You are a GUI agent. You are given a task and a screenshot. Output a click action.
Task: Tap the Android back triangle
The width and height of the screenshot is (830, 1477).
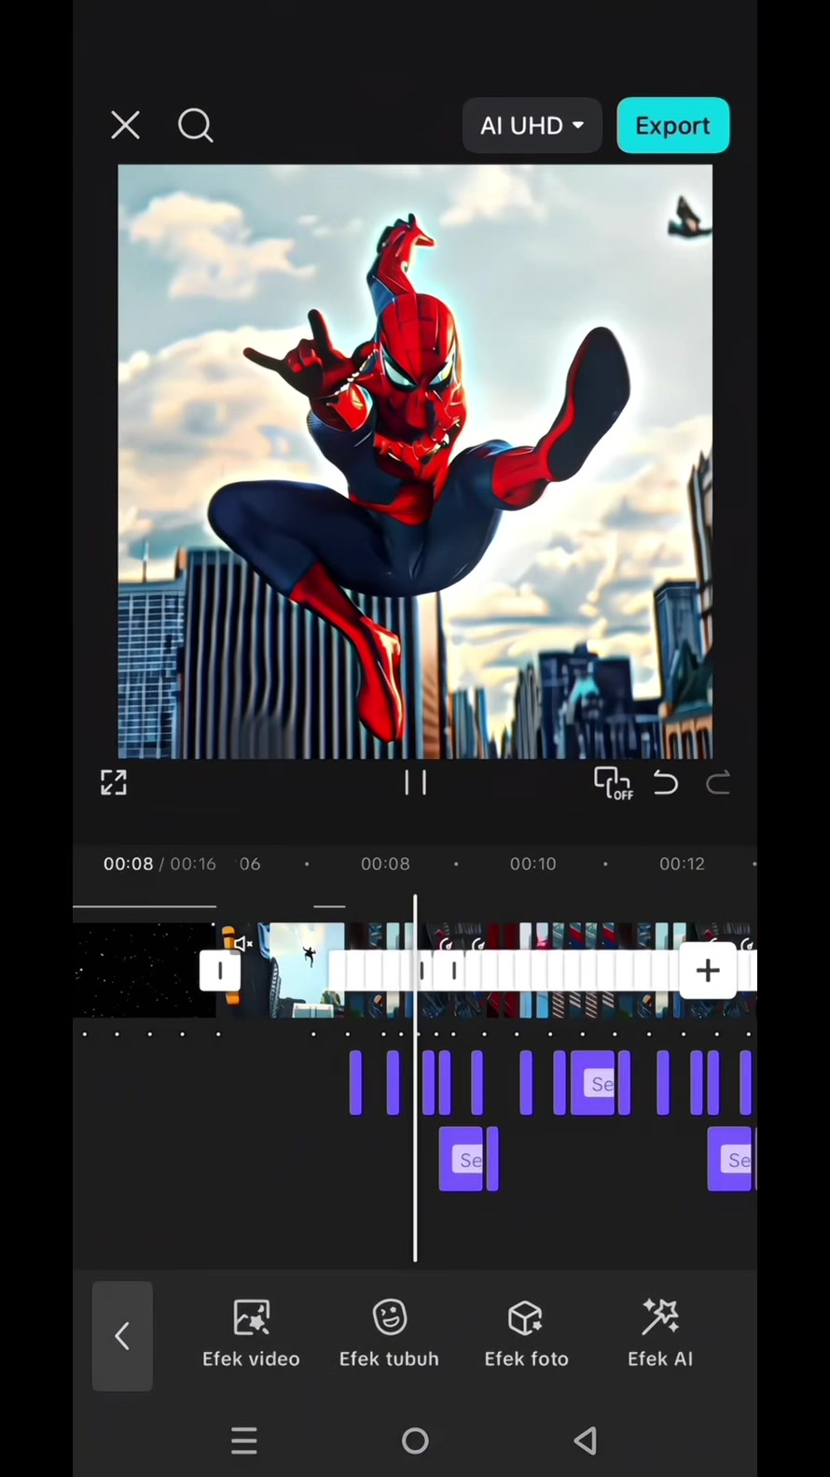(x=586, y=1441)
